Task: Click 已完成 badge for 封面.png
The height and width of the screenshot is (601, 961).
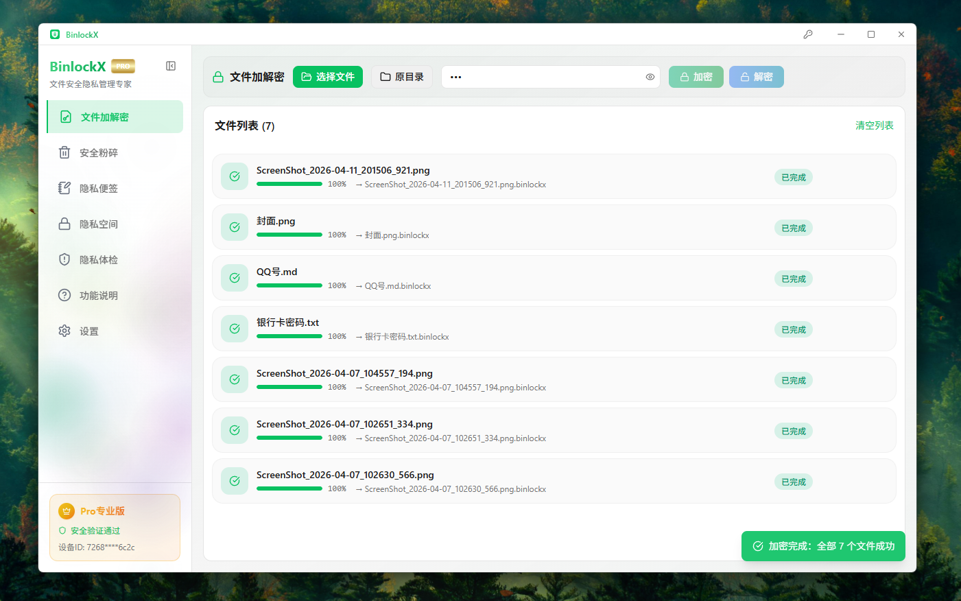Action: (x=794, y=228)
